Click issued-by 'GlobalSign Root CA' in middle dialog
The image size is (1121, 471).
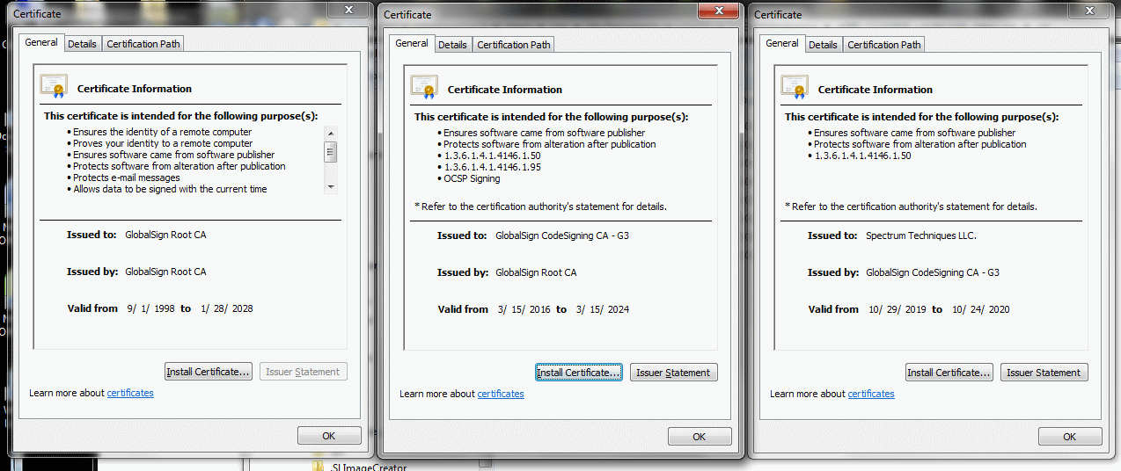point(536,272)
